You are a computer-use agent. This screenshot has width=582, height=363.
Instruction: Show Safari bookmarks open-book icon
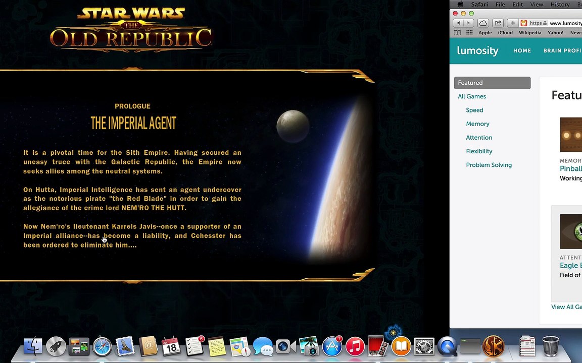(458, 33)
